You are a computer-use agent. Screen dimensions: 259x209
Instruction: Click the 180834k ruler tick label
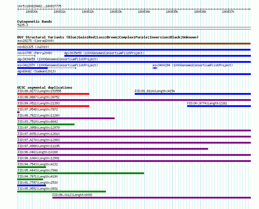coord(144,12)
